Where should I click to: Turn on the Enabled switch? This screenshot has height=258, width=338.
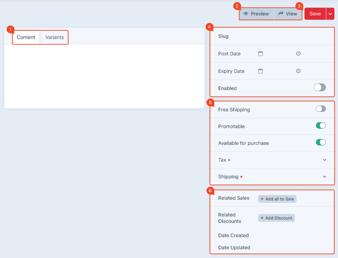coord(319,88)
